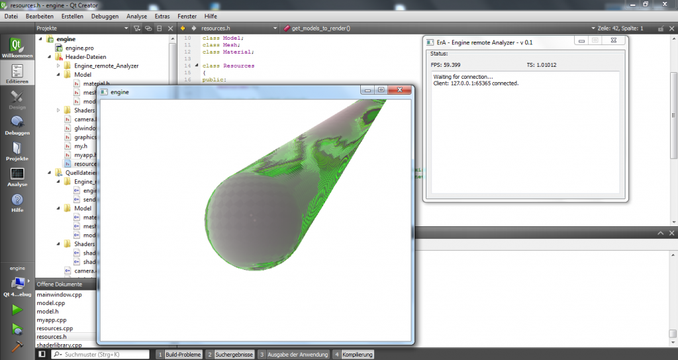678x360 pixels.
Task: Collapse the Model folder under Header-Dateien
Action: pyautogui.click(x=58, y=74)
